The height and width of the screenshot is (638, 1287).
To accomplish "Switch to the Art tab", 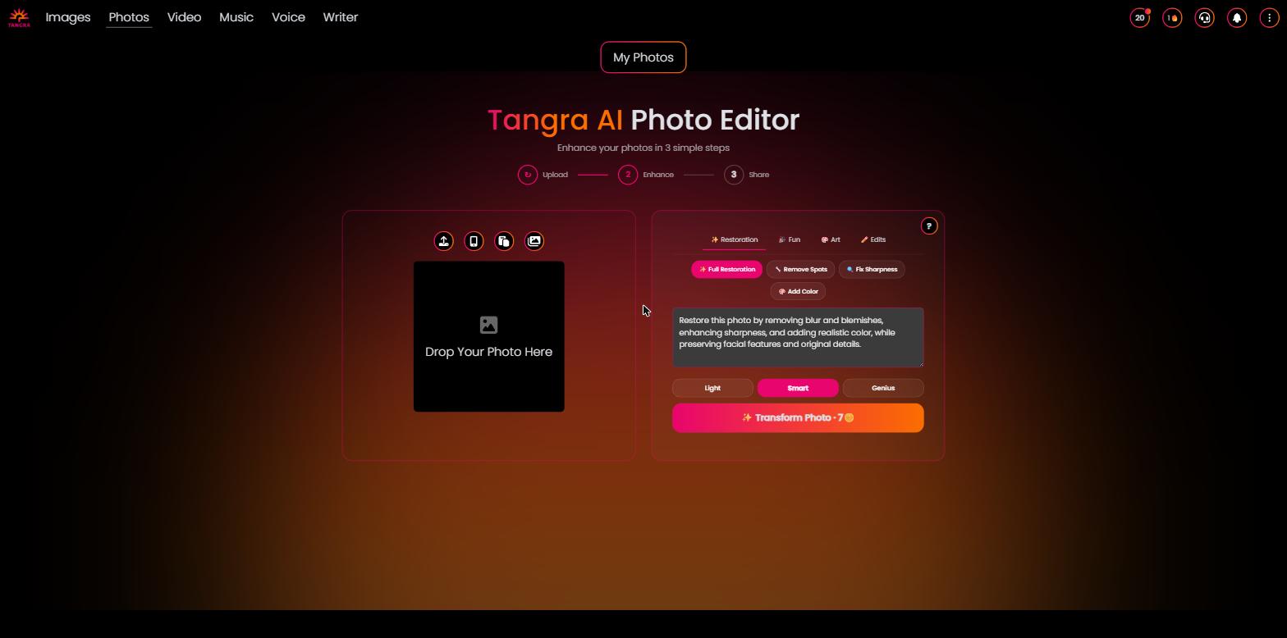I will coord(831,239).
